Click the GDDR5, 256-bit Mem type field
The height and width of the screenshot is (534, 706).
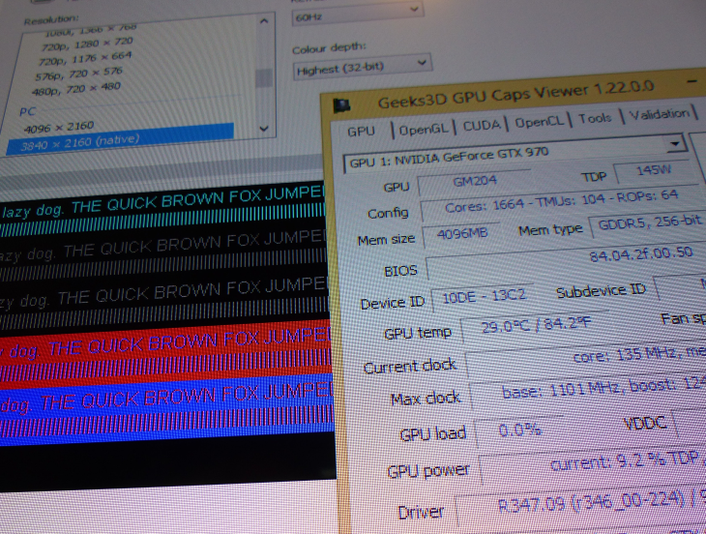pos(648,222)
